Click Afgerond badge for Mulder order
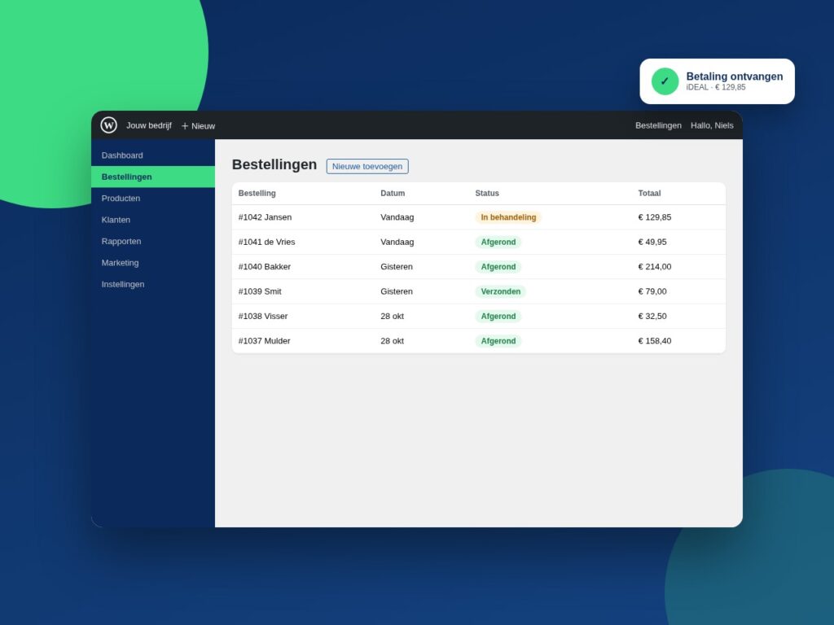 tap(498, 341)
